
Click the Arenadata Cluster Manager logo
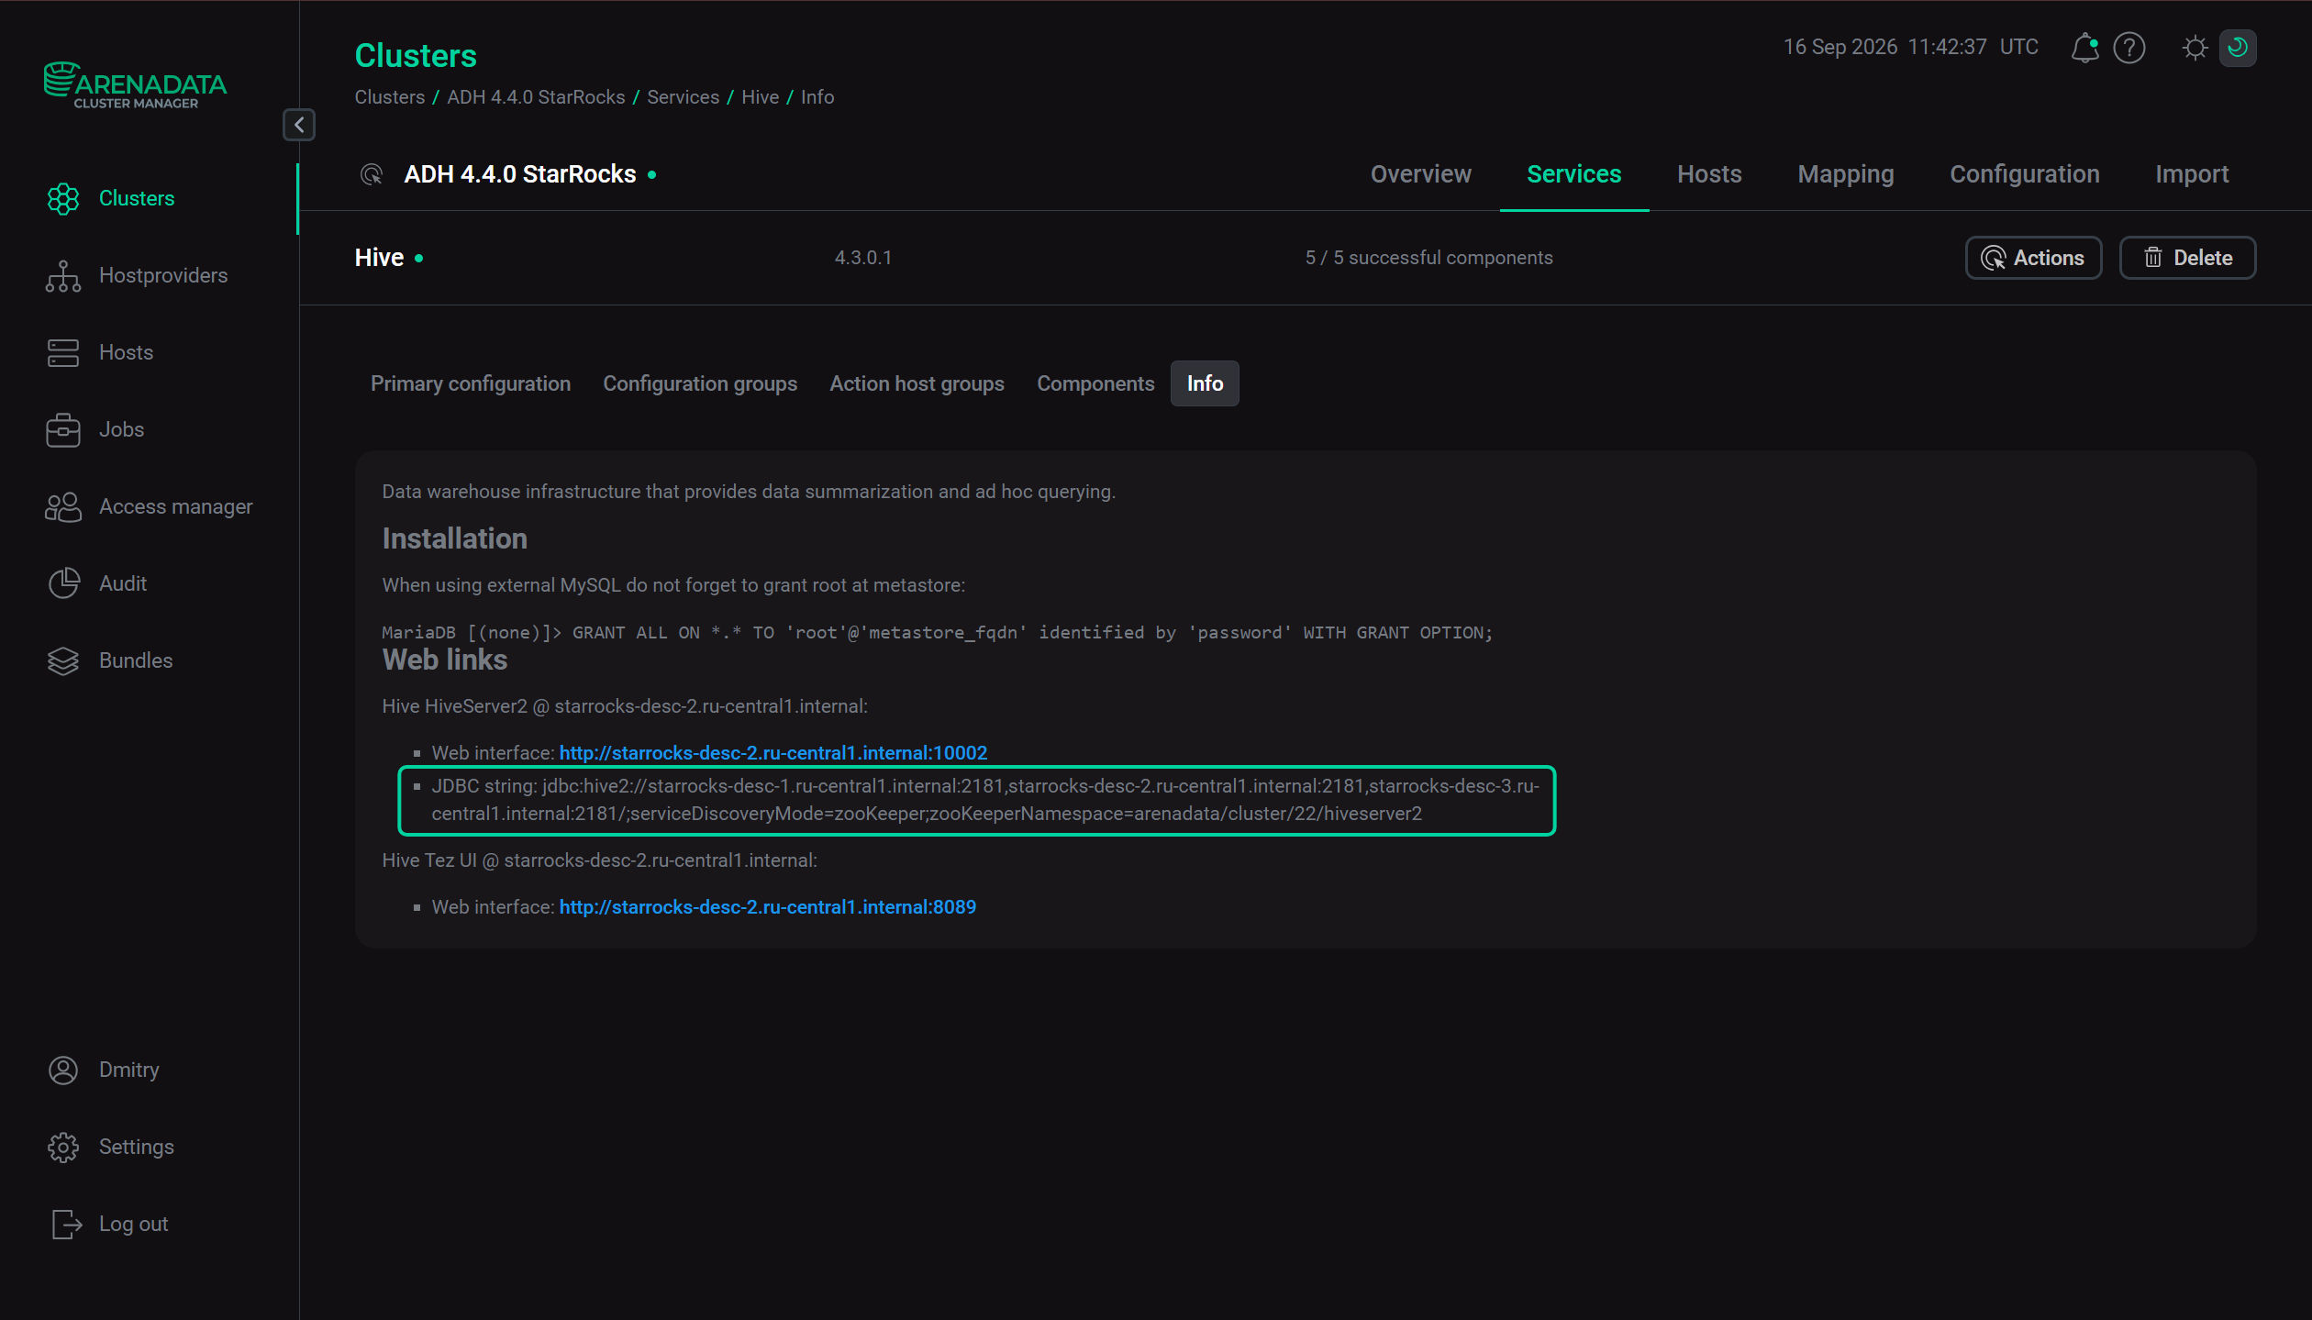(135, 85)
